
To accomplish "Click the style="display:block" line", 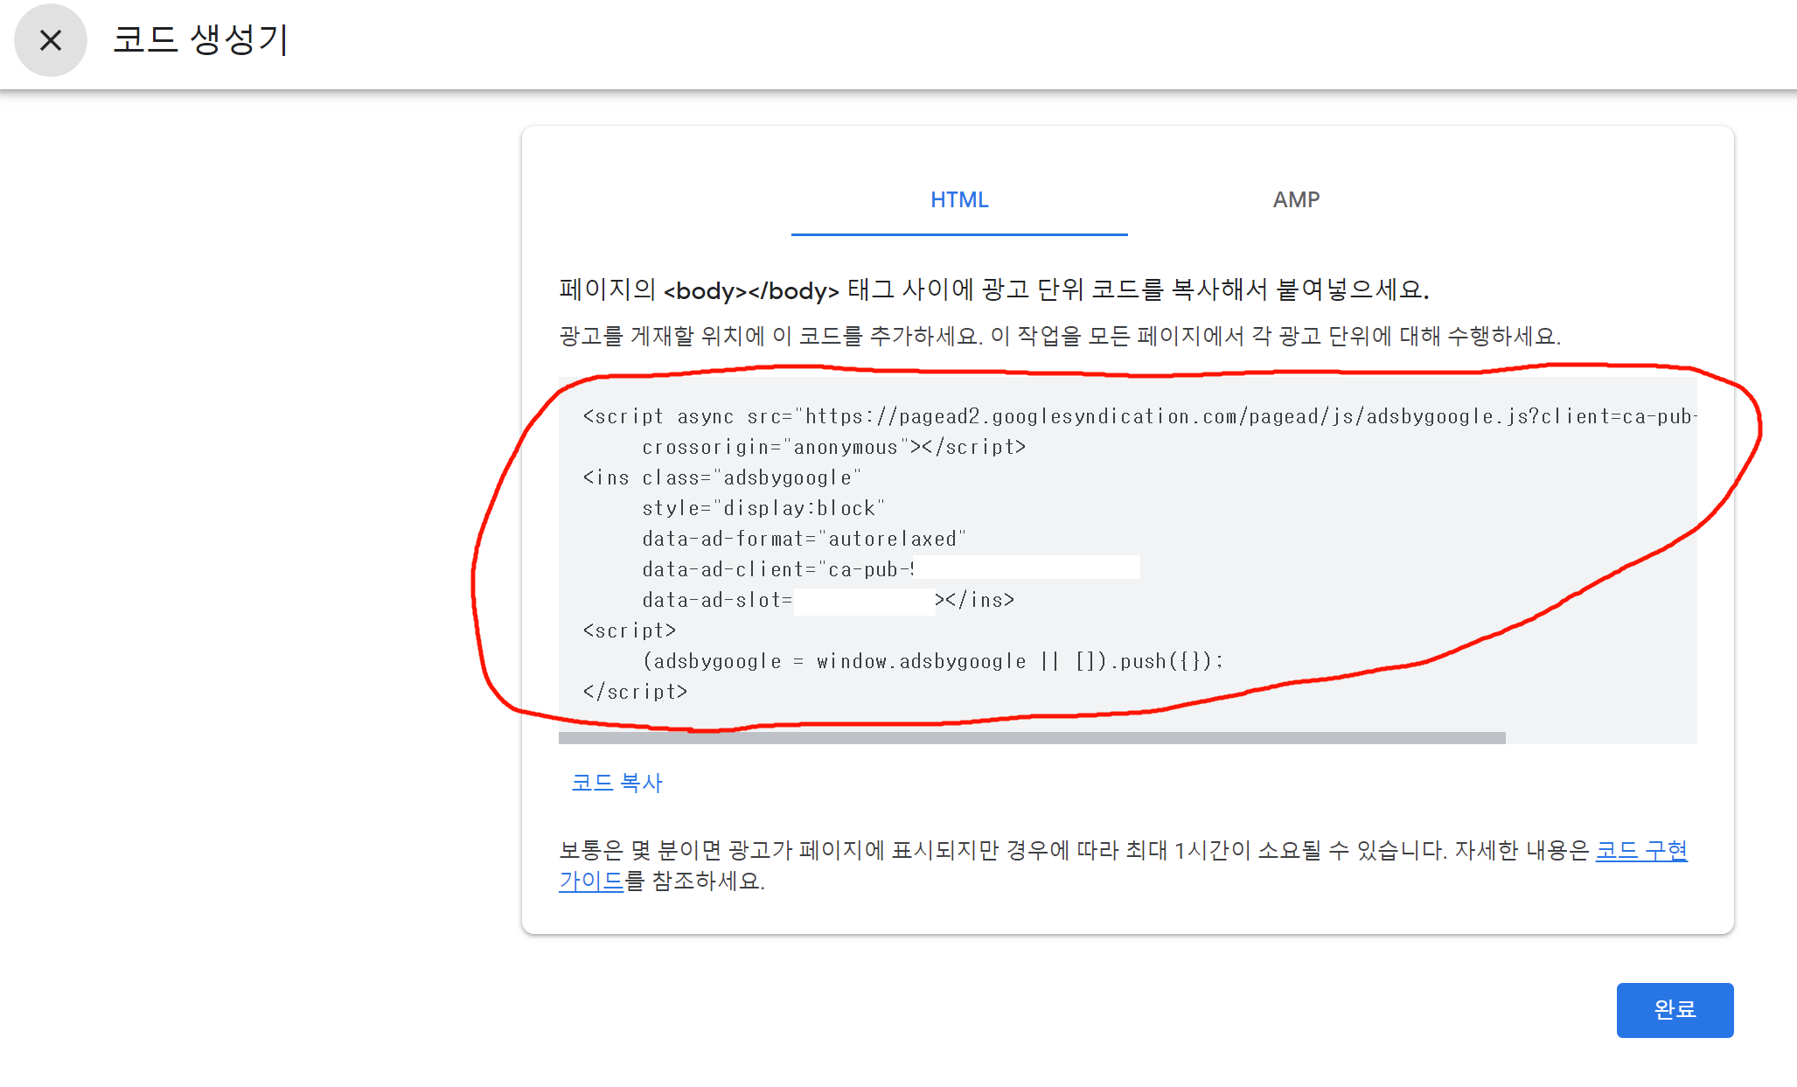I will click(763, 508).
